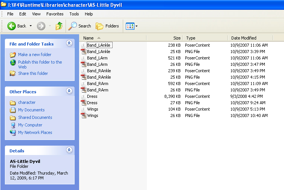Open the Search pane
The width and height of the screenshot is (284, 190).
coord(79,26)
